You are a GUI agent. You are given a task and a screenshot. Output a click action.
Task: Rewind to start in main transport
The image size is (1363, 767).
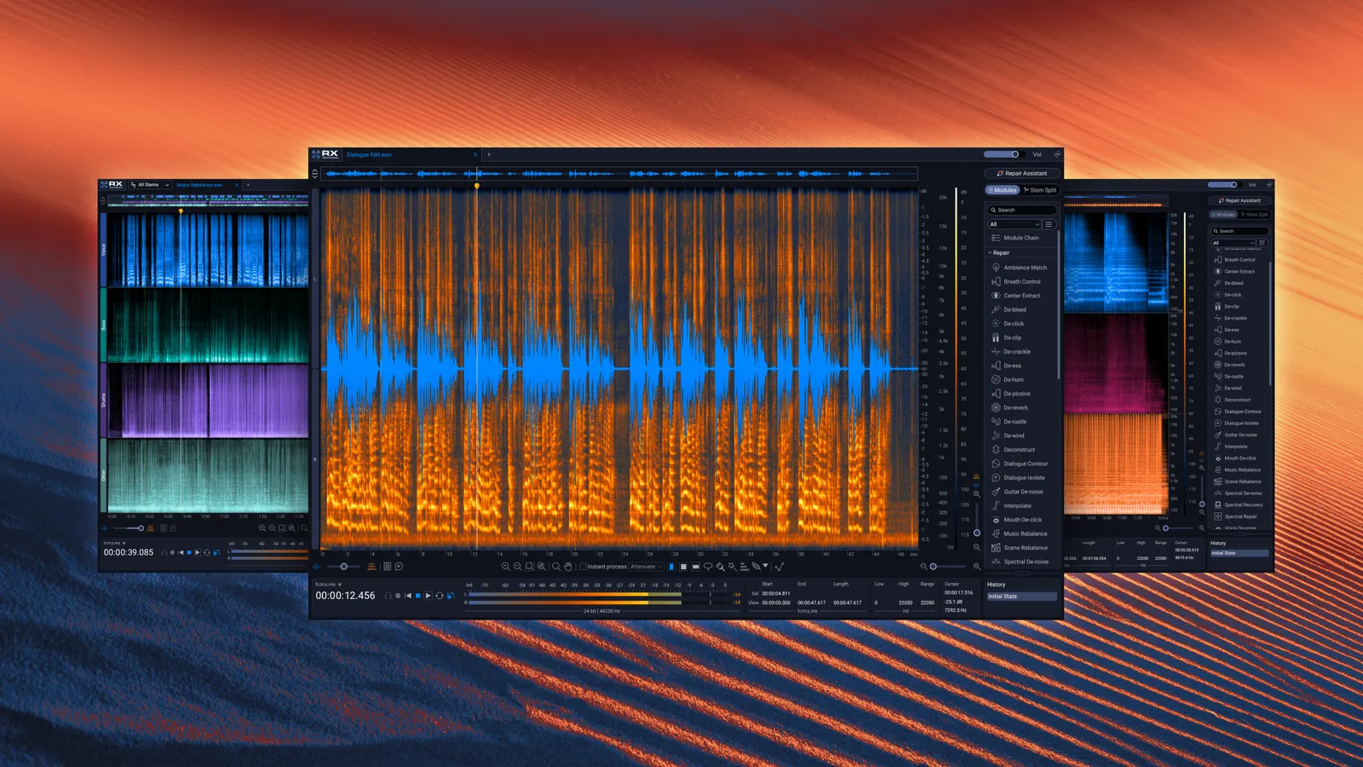point(408,596)
